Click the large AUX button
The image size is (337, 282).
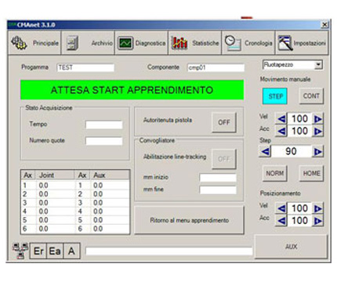pos(291,247)
